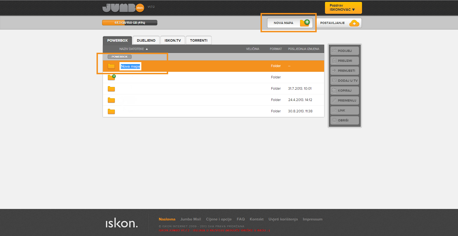
Task: Click the Naslovna footer link
Action: point(167,219)
